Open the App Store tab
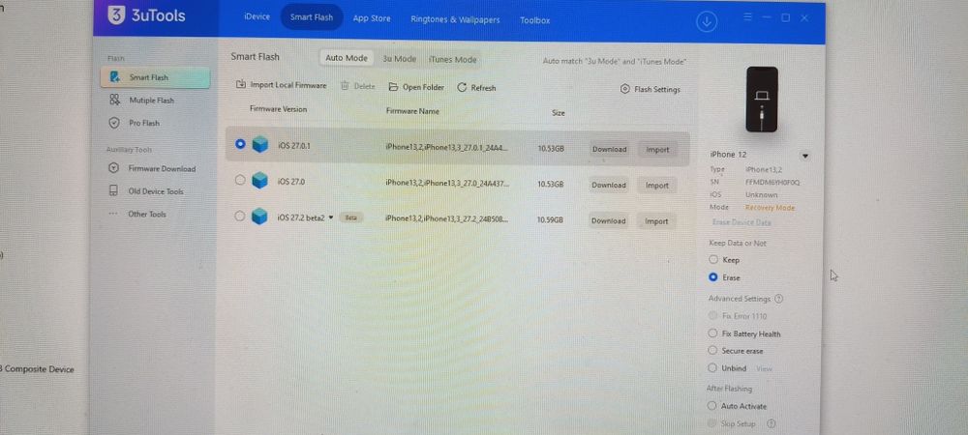The width and height of the screenshot is (968, 435). coord(372,18)
